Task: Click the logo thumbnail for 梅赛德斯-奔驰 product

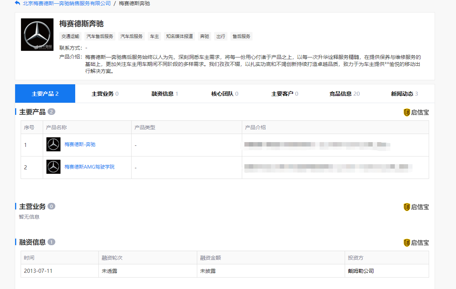Action: coord(53,144)
